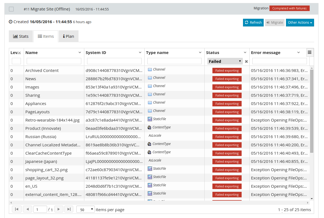Image resolution: width=324 pixels, height=218 pixels.
Task: Expand the Other Actions dropdown button
Action: tap(300, 23)
